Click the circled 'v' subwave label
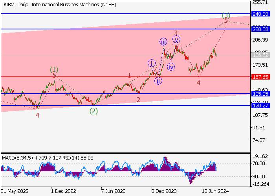 click(x=176, y=39)
